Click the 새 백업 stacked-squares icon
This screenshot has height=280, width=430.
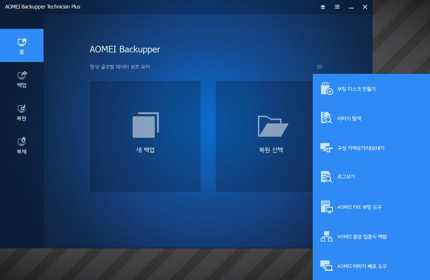pos(146,125)
